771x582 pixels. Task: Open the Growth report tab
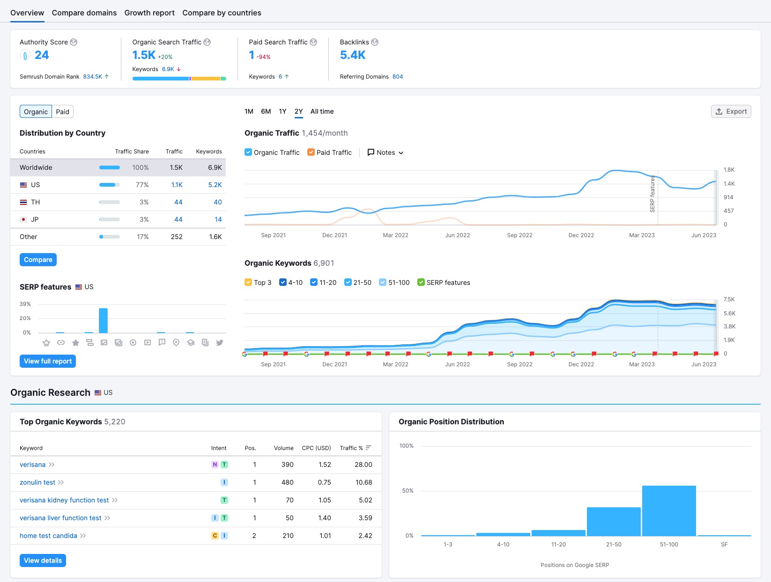(x=149, y=13)
